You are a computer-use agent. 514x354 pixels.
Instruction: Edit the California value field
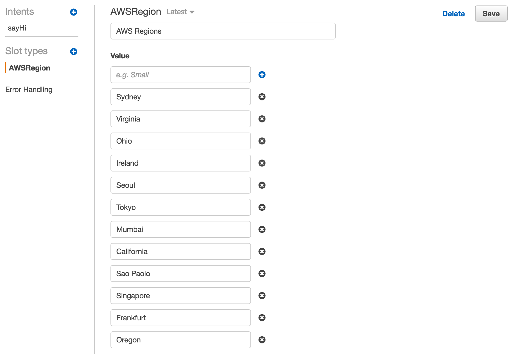pos(180,251)
